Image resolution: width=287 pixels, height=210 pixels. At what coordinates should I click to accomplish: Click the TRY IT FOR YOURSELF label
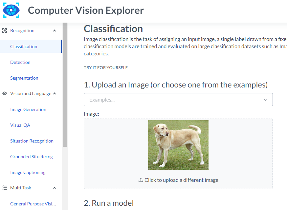[x=106, y=68]
